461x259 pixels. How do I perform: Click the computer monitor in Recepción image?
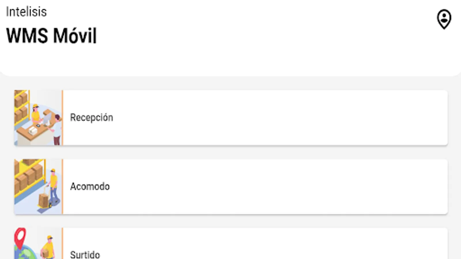tap(47, 118)
